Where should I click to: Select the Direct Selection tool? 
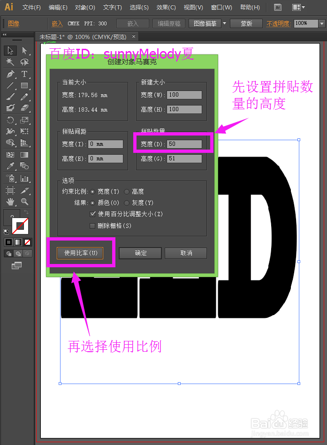[x=24, y=51]
